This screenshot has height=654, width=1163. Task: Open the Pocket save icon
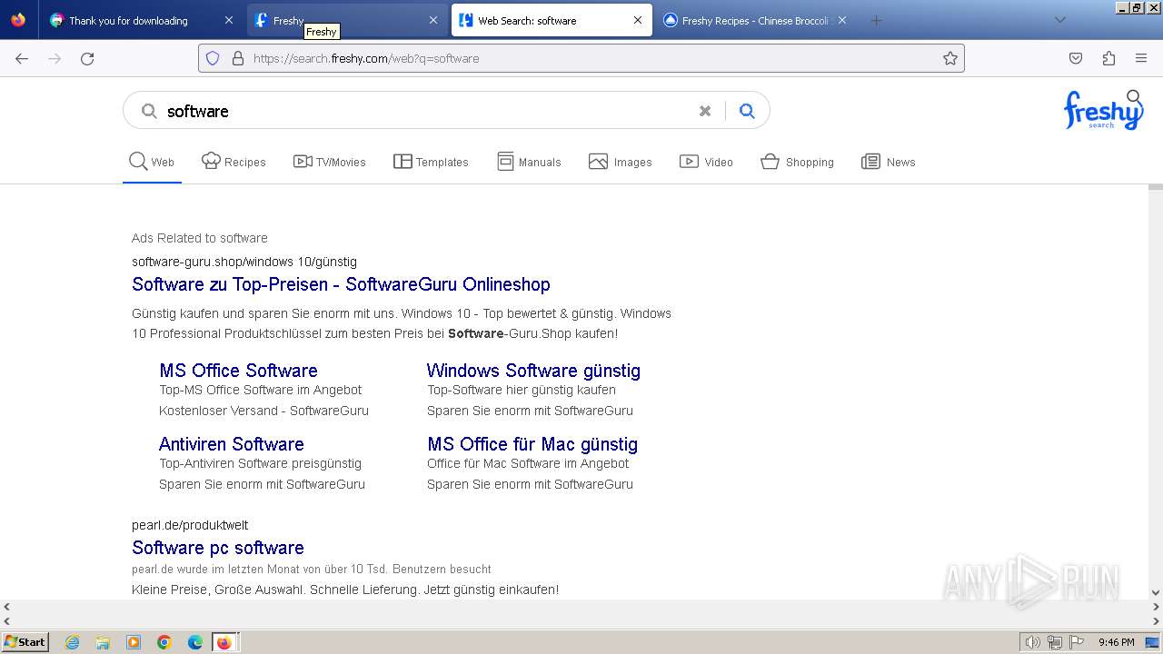1076,58
